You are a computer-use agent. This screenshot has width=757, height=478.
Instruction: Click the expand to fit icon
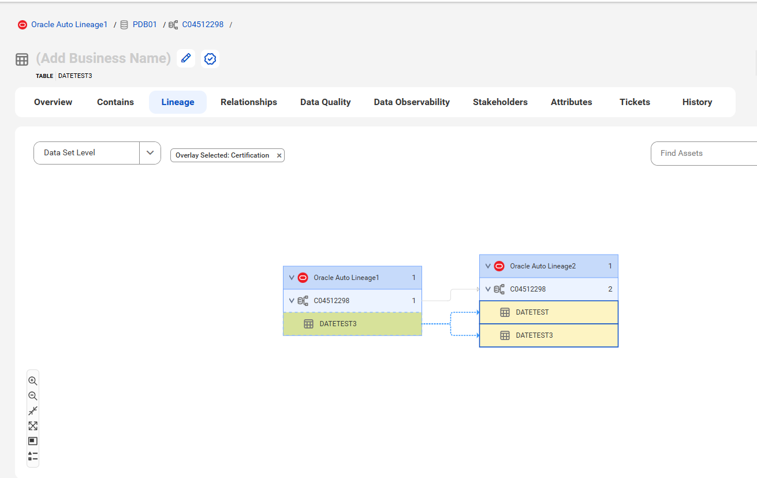tap(33, 426)
